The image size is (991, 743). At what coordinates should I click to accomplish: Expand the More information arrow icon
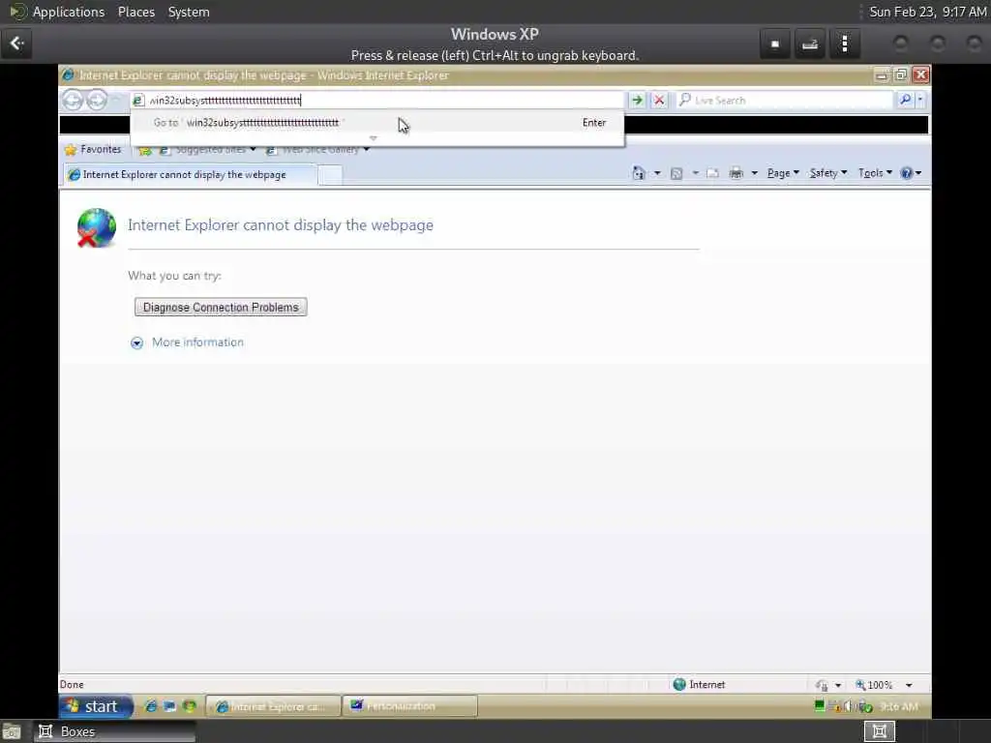click(136, 343)
